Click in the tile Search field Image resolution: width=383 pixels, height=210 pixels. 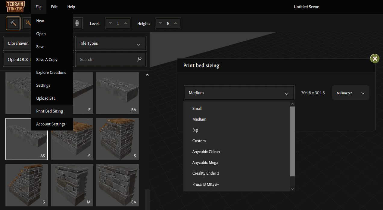(105, 59)
